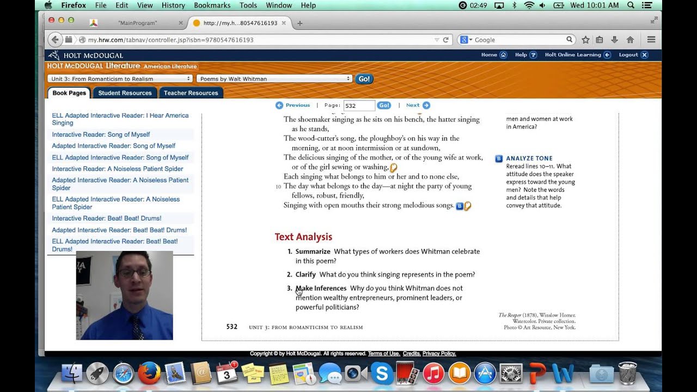Open the Firefox downloads arrow
The width and height of the screenshot is (697, 392).
615,40
